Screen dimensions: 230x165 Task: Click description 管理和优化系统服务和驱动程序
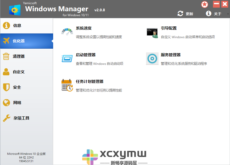[x=184, y=64]
